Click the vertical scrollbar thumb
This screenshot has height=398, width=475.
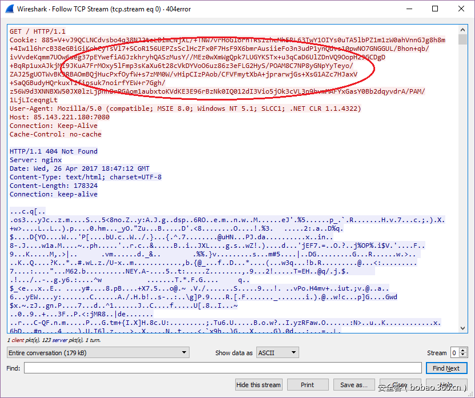pyautogui.click(x=462, y=39)
